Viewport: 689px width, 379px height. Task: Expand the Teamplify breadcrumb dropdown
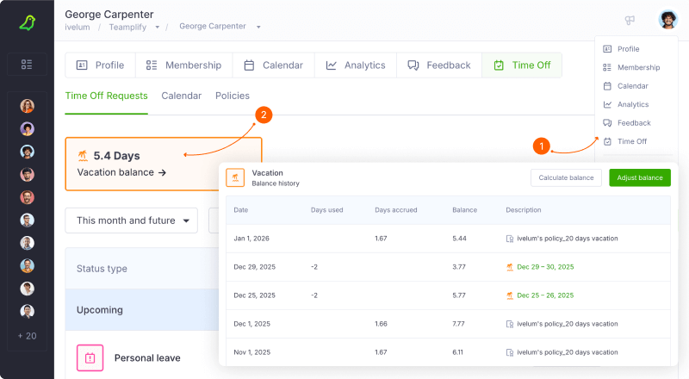tap(157, 28)
